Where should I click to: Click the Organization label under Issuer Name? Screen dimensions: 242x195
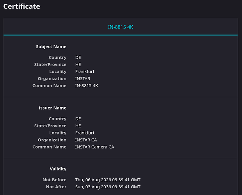tap(52, 140)
